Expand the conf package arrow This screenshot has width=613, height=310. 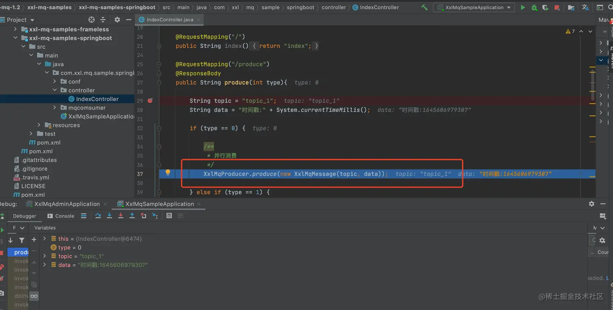pyautogui.click(x=55, y=81)
